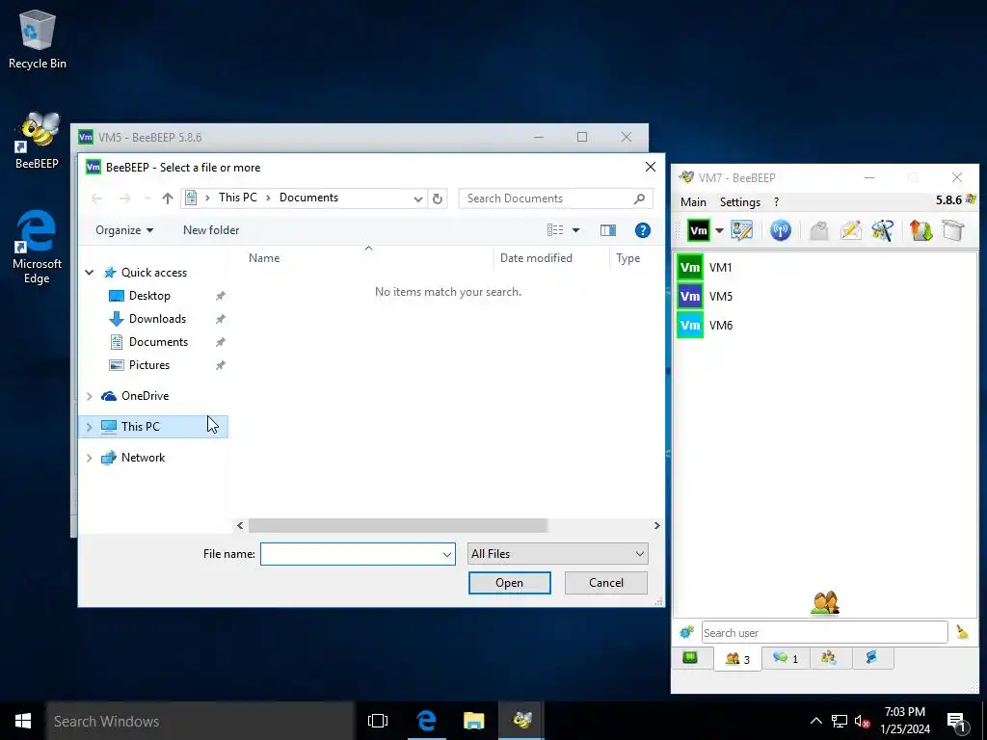This screenshot has width=987, height=740.
Task: Click the Search Documents box
Action: [555, 198]
